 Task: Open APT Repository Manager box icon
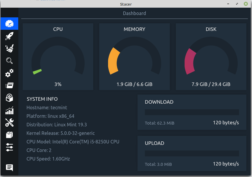(9, 135)
